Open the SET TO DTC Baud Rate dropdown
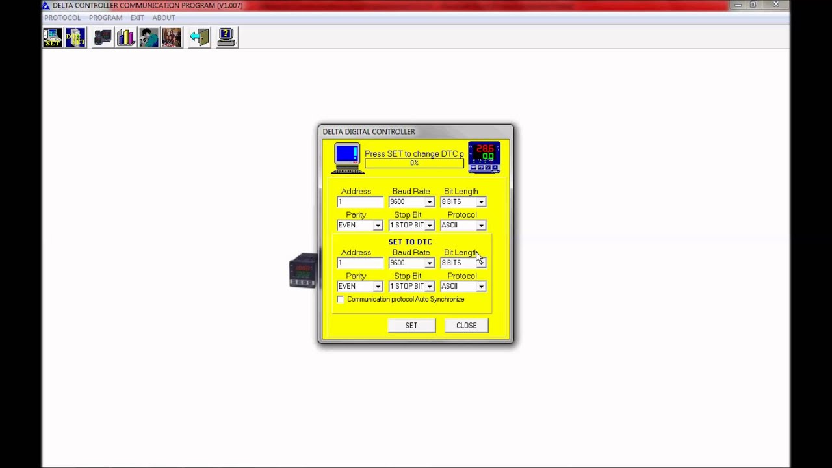This screenshot has height=468, width=832. click(429, 263)
